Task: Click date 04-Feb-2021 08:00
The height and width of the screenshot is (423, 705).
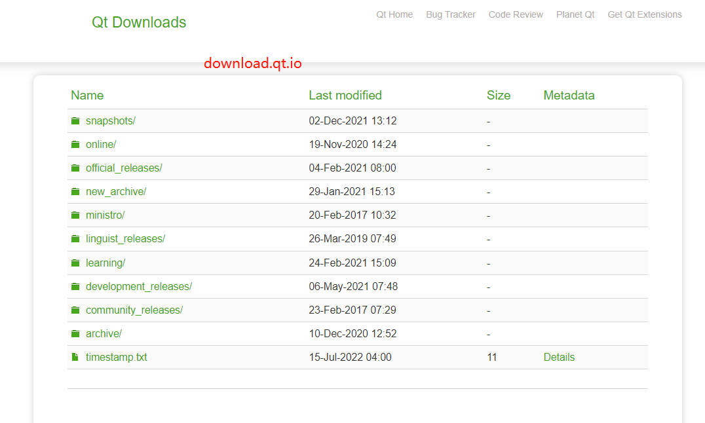Action: [352, 168]
